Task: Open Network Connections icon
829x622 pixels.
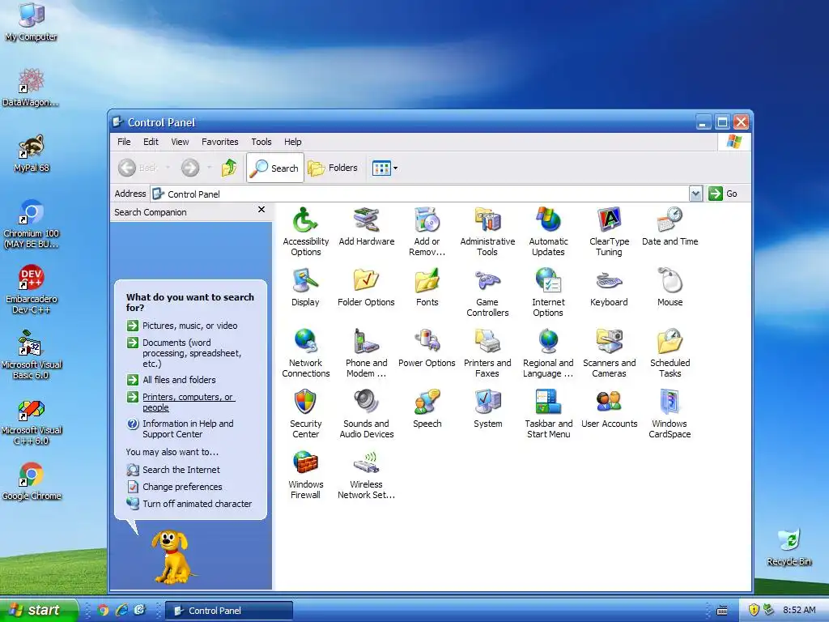Action: (305, 353)
